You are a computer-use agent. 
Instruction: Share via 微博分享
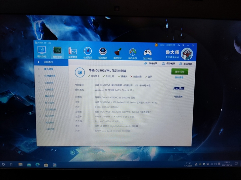tap(151, 63)
